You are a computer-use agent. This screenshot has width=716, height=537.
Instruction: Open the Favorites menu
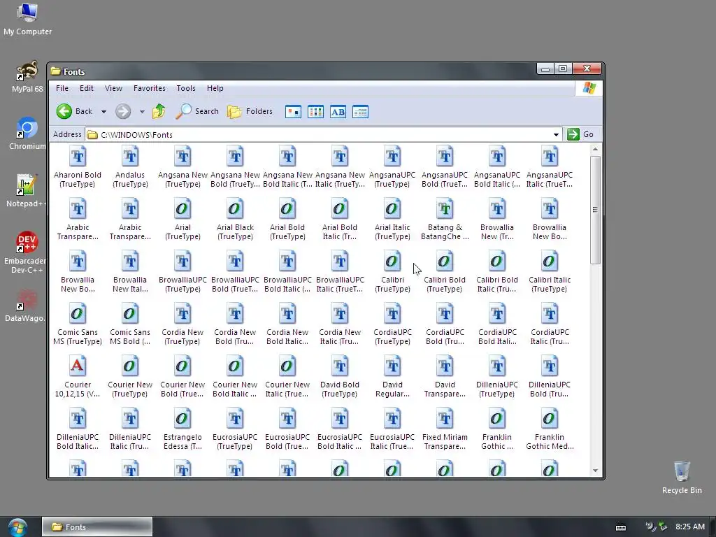tap(150, 88)
